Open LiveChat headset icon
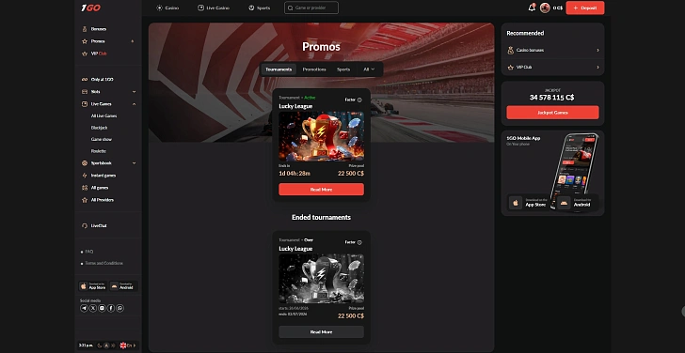 [85, 225]
